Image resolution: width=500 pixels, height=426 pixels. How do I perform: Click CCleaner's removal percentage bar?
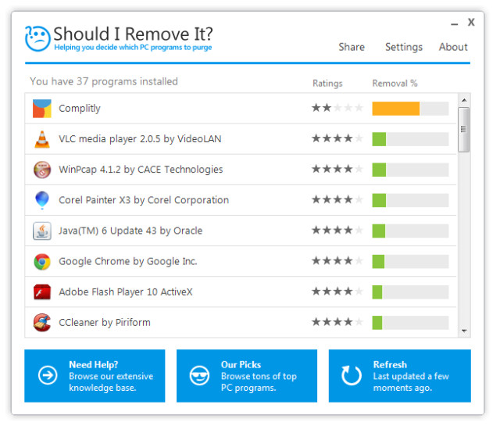[410, 323]
